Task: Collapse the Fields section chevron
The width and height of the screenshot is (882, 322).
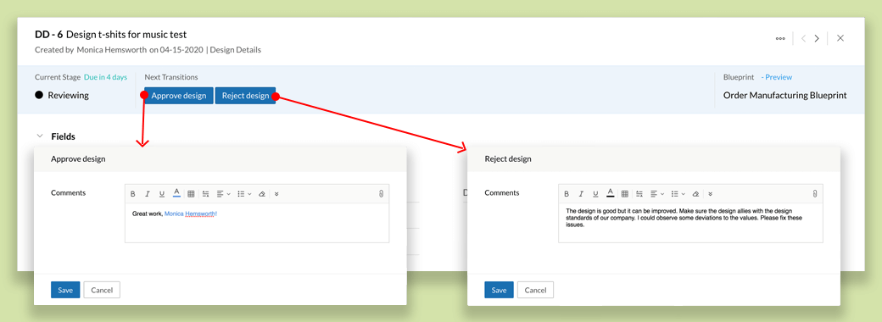Action: click(x=39, y=136)
